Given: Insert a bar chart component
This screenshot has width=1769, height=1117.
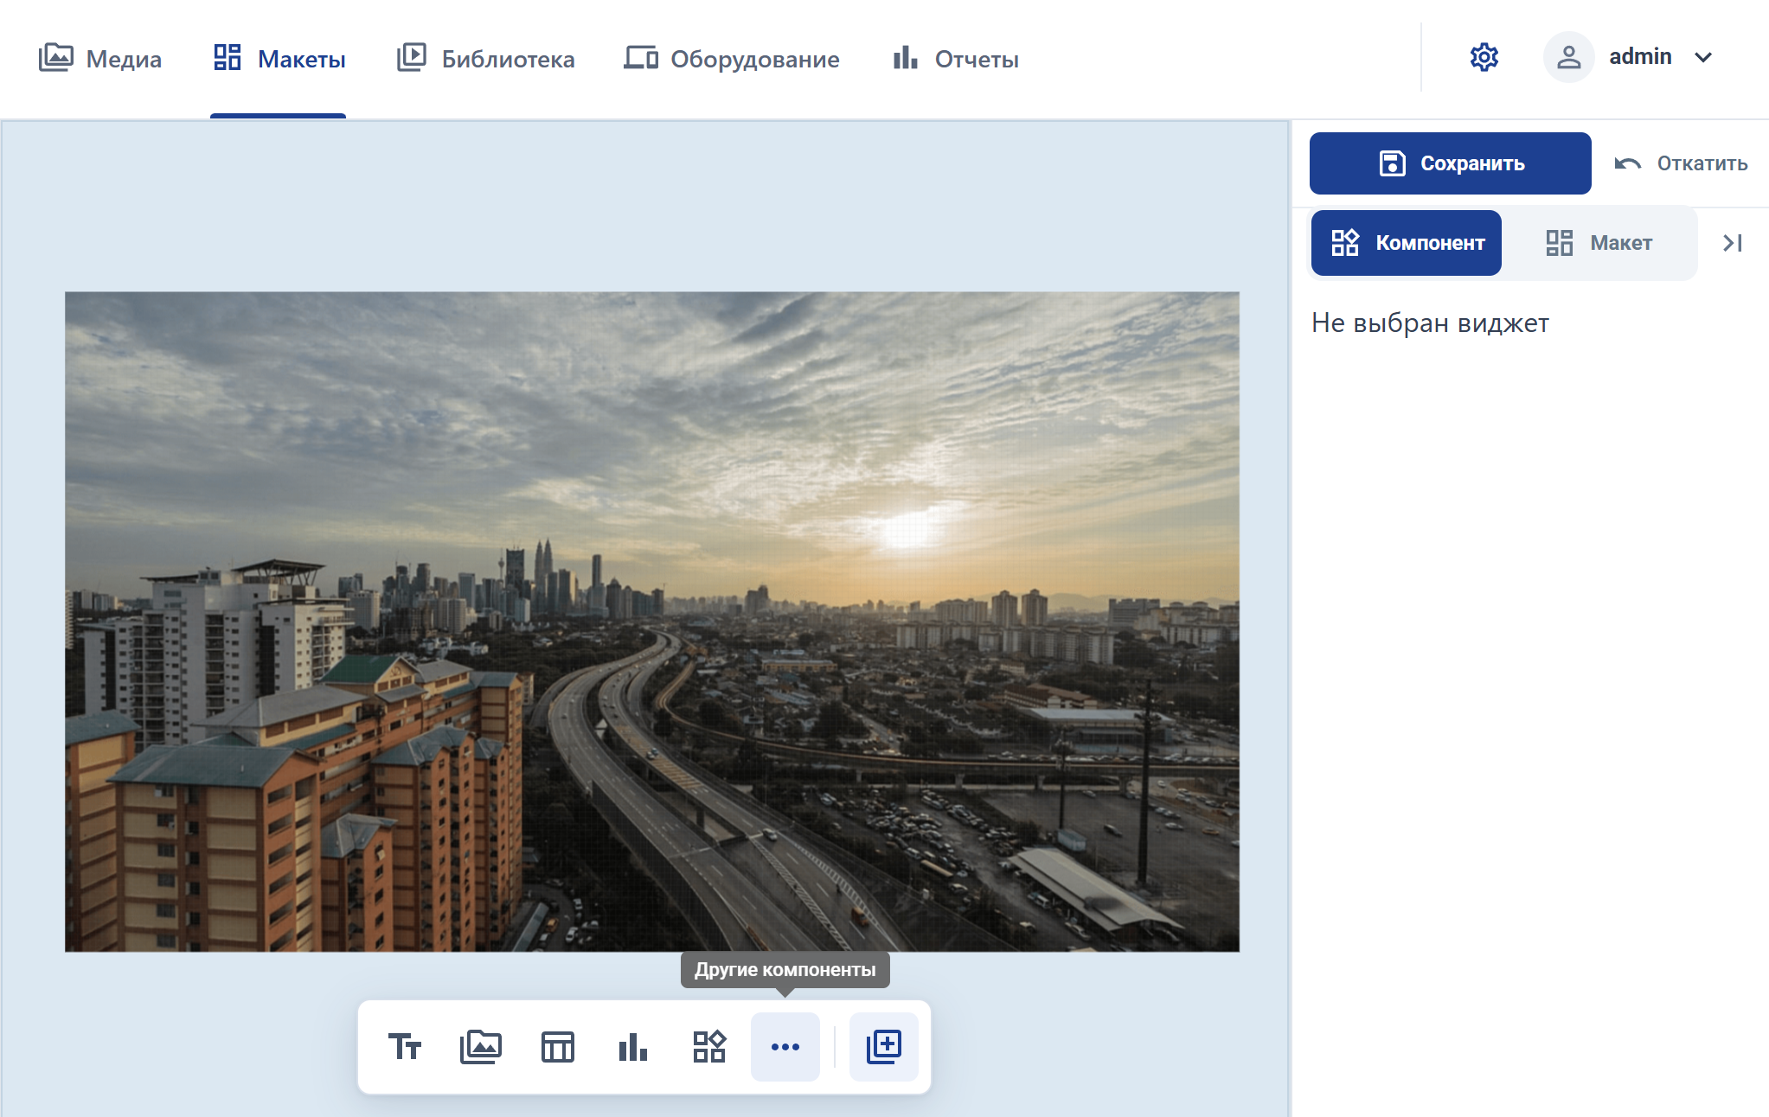Looking at the screenshot, I should coord(633,1047).
